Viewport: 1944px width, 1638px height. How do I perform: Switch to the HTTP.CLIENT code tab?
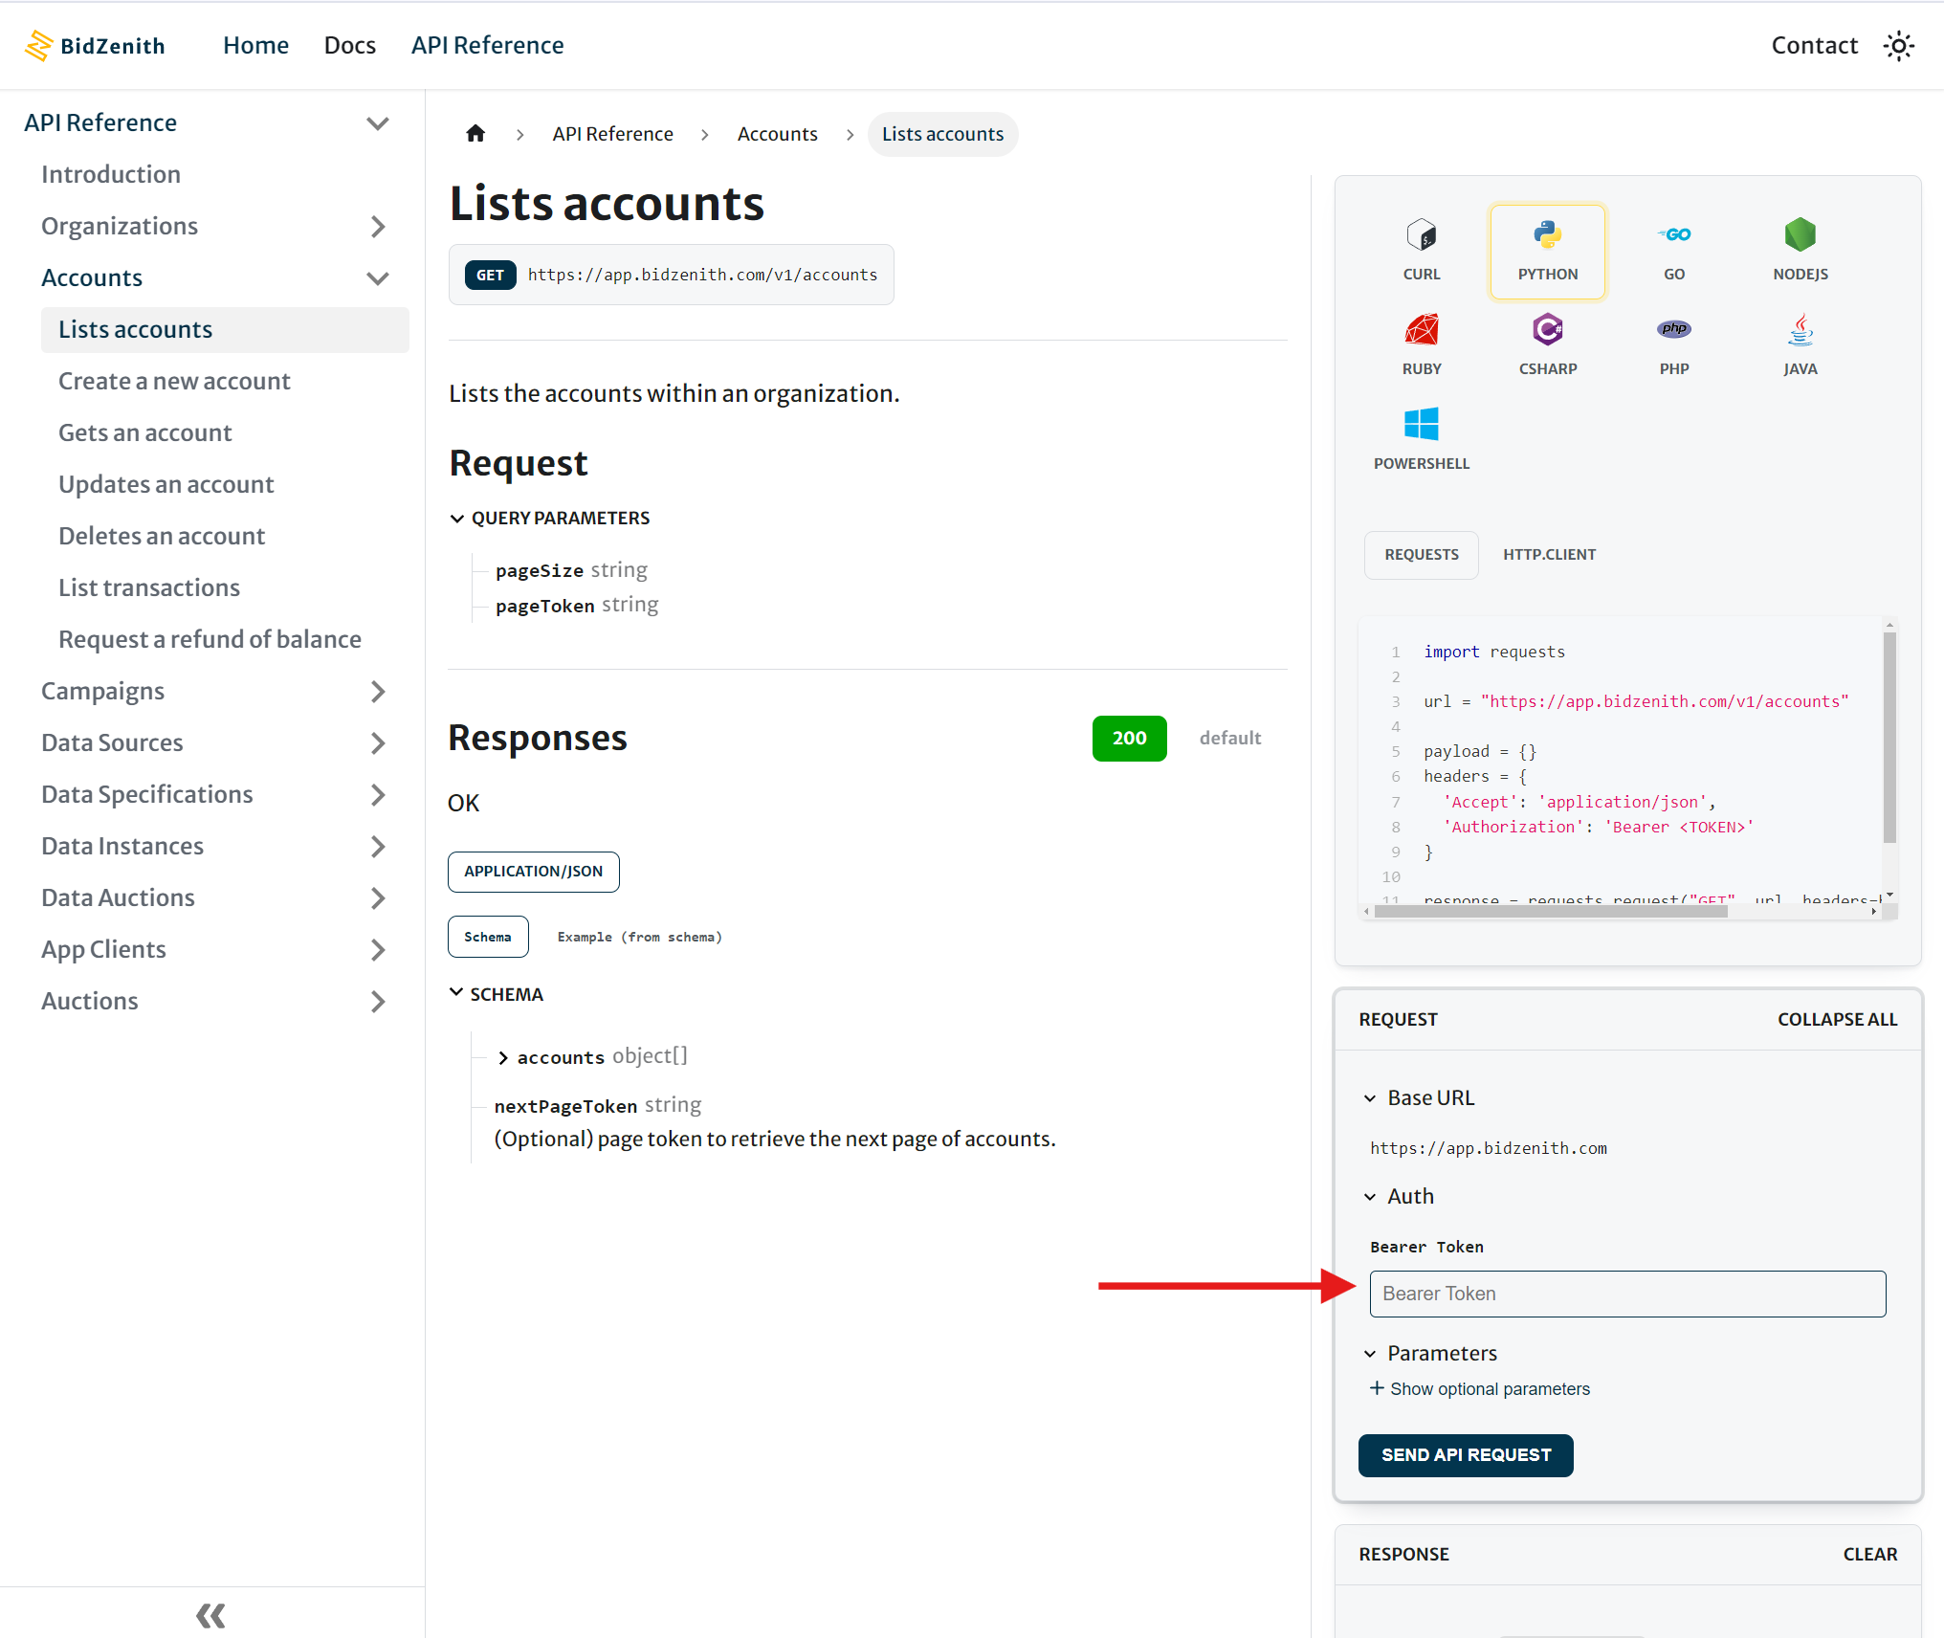(1549, 555)
